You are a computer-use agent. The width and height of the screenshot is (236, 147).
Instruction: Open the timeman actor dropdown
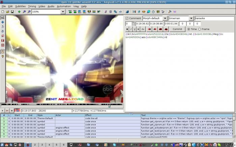pyautogui.click(x=191, y=18)
